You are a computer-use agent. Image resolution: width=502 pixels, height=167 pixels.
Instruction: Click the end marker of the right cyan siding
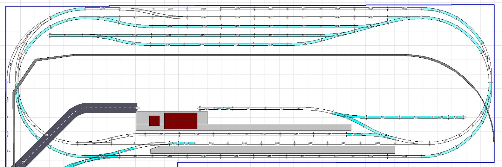pyautogui.click(x=465, y=117)
